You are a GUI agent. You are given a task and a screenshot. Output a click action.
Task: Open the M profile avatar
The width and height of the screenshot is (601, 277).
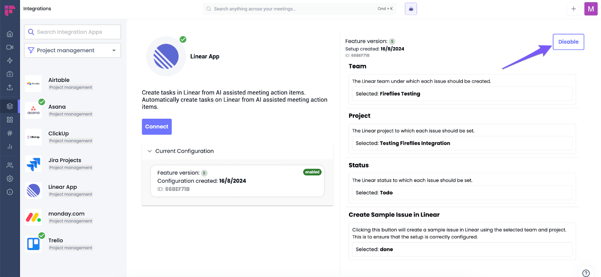click(591, 9)
